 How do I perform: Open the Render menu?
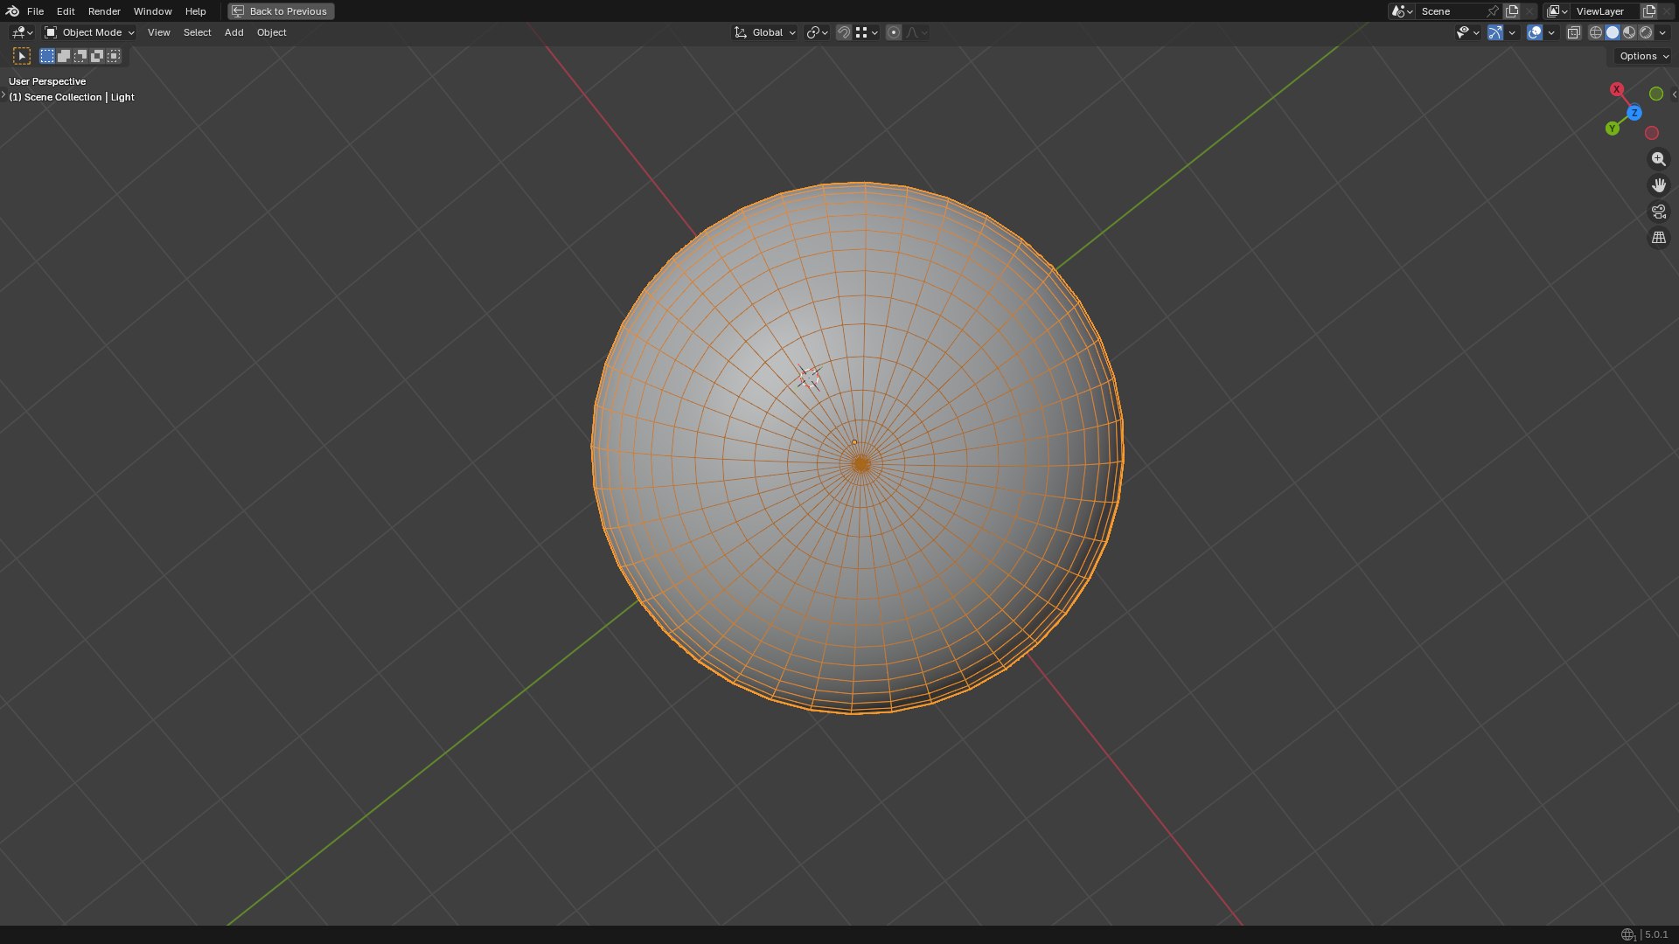104,11
